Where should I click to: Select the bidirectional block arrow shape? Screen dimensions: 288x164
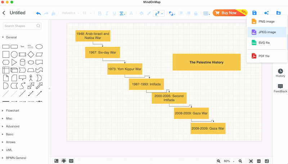(x=31, y=86)
